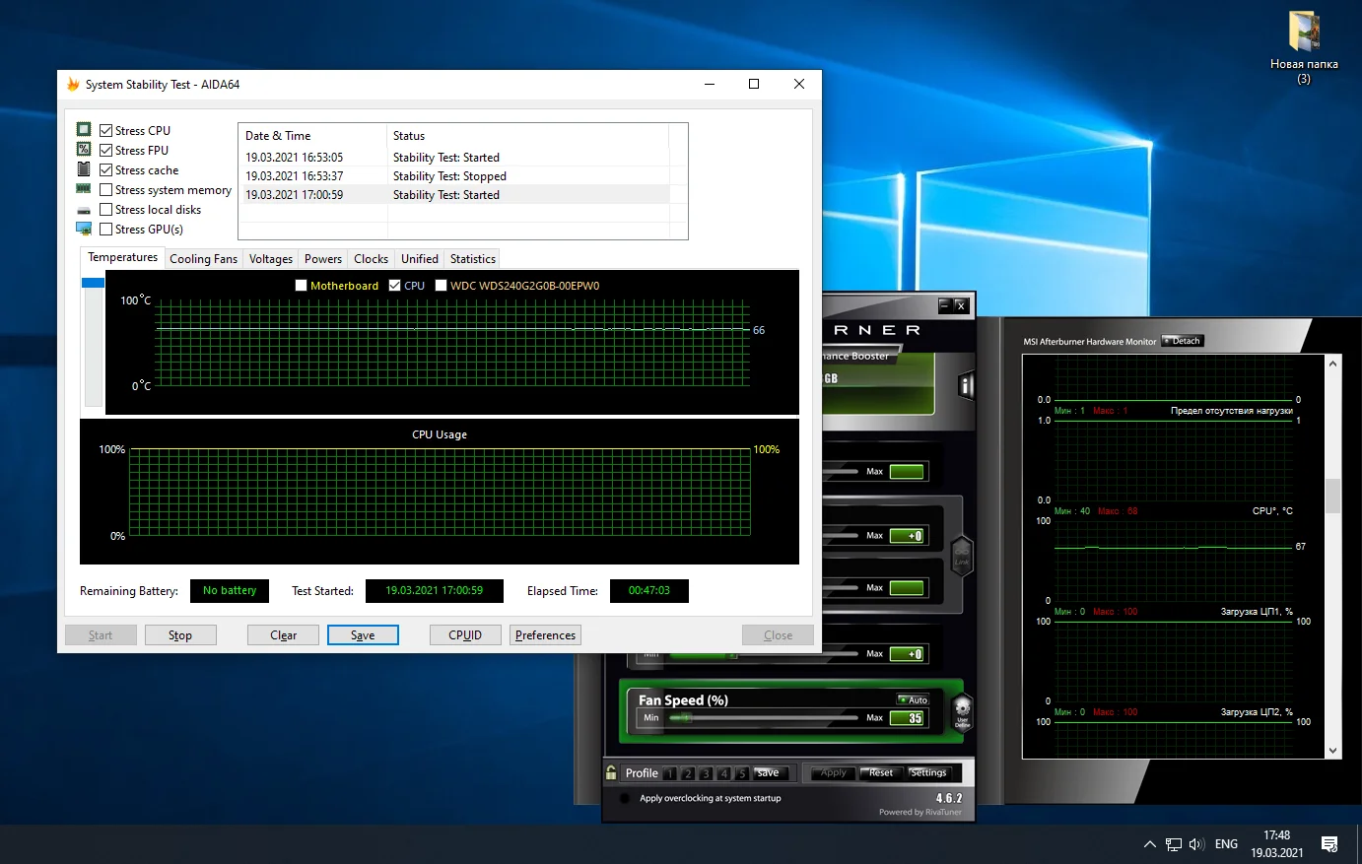Open the Afterburner information 'i' icon
Image resolution: width=1362 pixels, height=864 pixels.
coord(966,386)
